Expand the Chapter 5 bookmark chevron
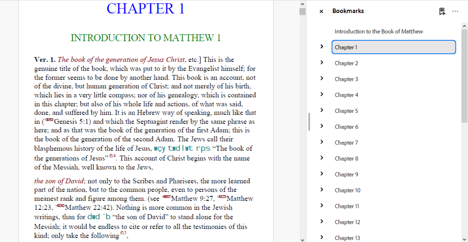 click(322, 110)
